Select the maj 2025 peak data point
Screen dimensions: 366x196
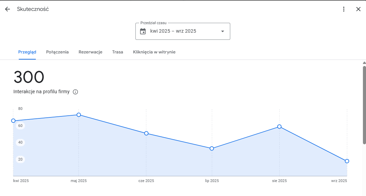coord(79,115)
